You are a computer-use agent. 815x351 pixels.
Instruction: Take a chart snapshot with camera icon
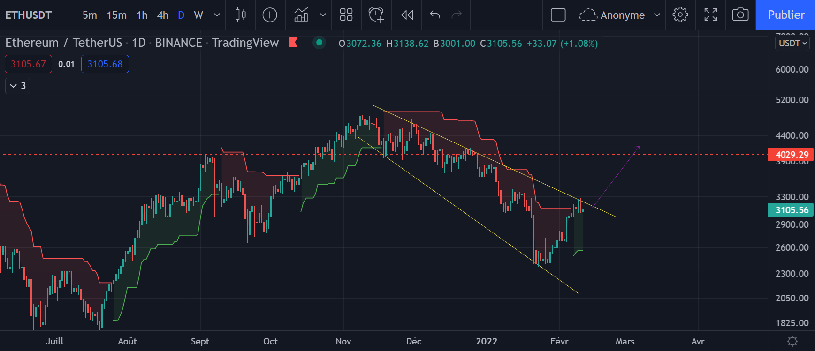click(x=740, y=15)
